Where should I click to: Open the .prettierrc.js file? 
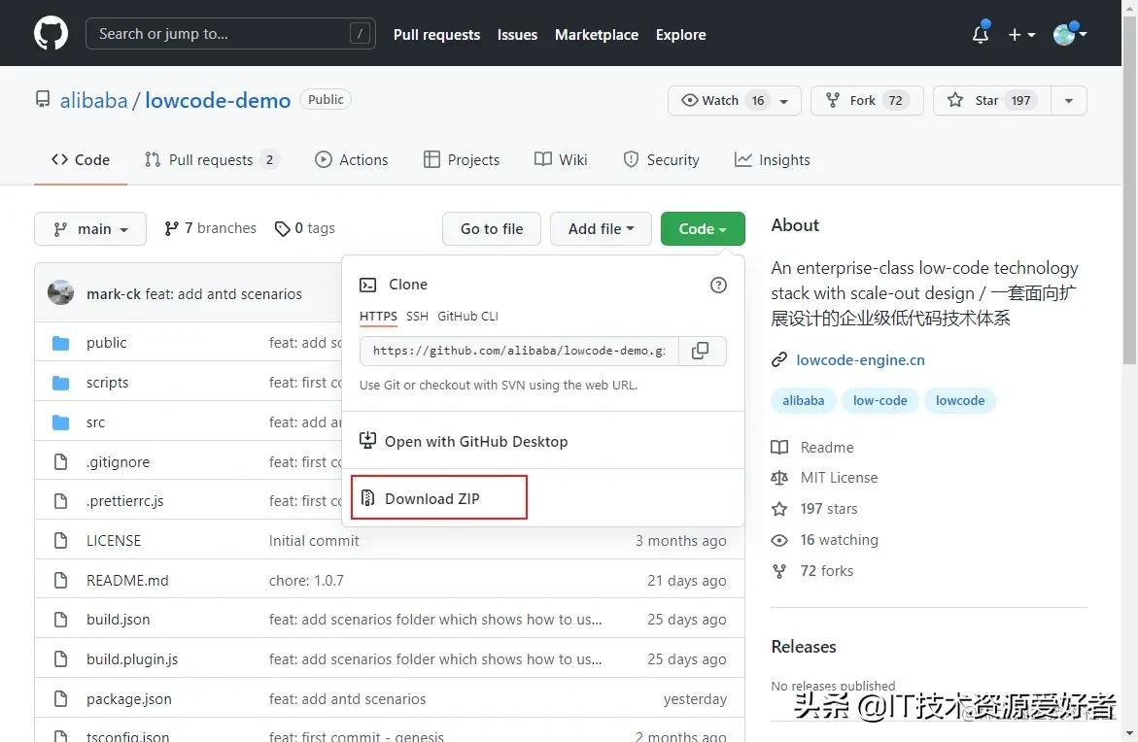click(124, 501)
